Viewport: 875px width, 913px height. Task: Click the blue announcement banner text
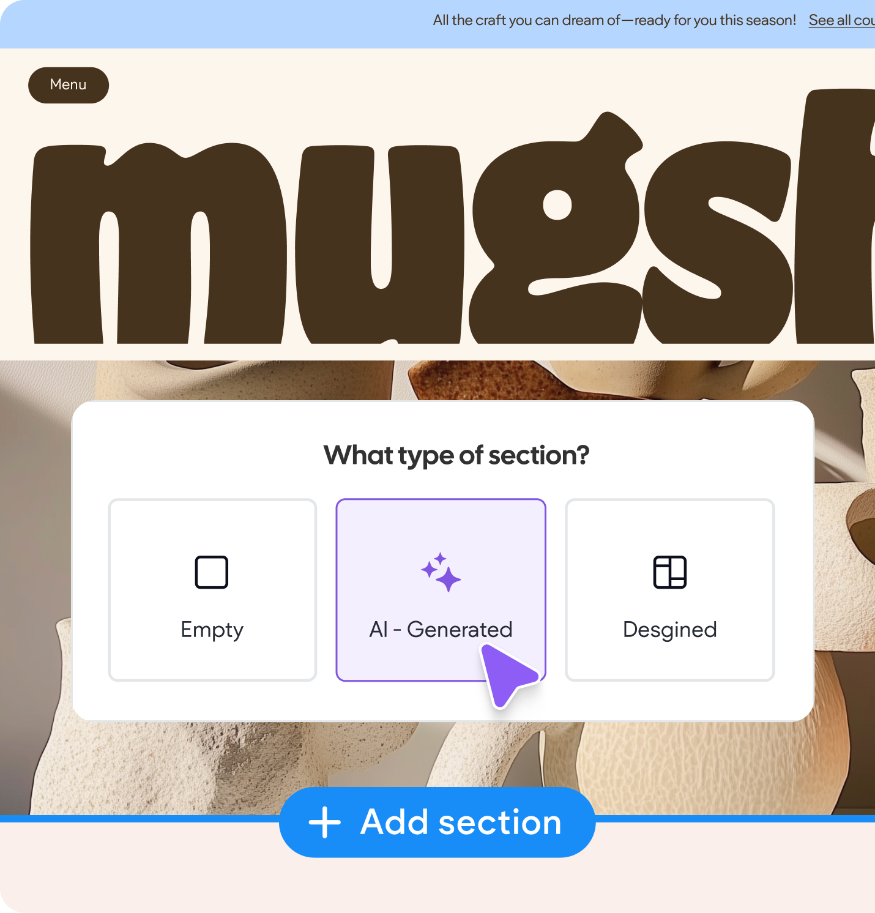coord(614,20)
